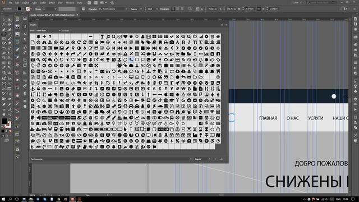Select the Type tool in toolbox
This screenshot has width=359, height=202.
(x=4, y=34)
